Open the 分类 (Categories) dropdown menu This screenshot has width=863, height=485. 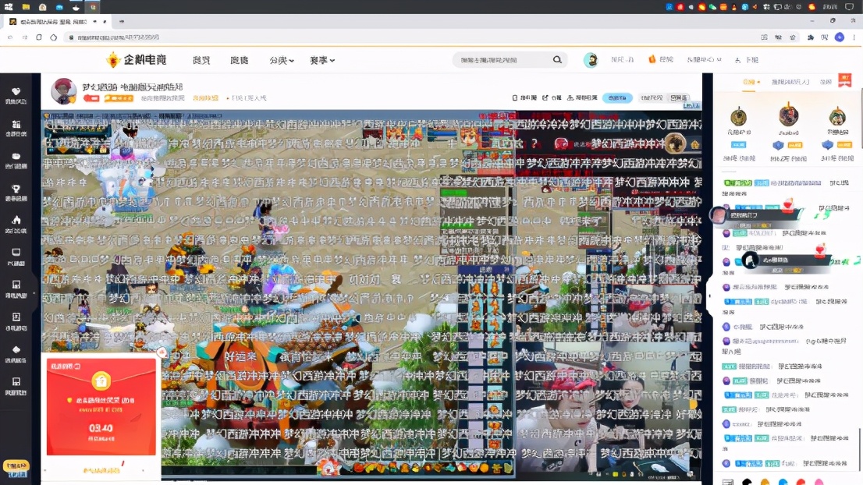coord(281,59)
